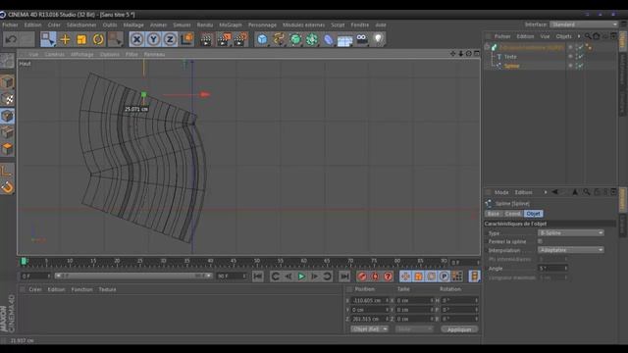
Task: Toggle X axis lock
Action: coord(136,39)
